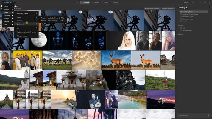Select the deer with gray sky thumbnail
The image size is (212, 119).
pos(146,60)
